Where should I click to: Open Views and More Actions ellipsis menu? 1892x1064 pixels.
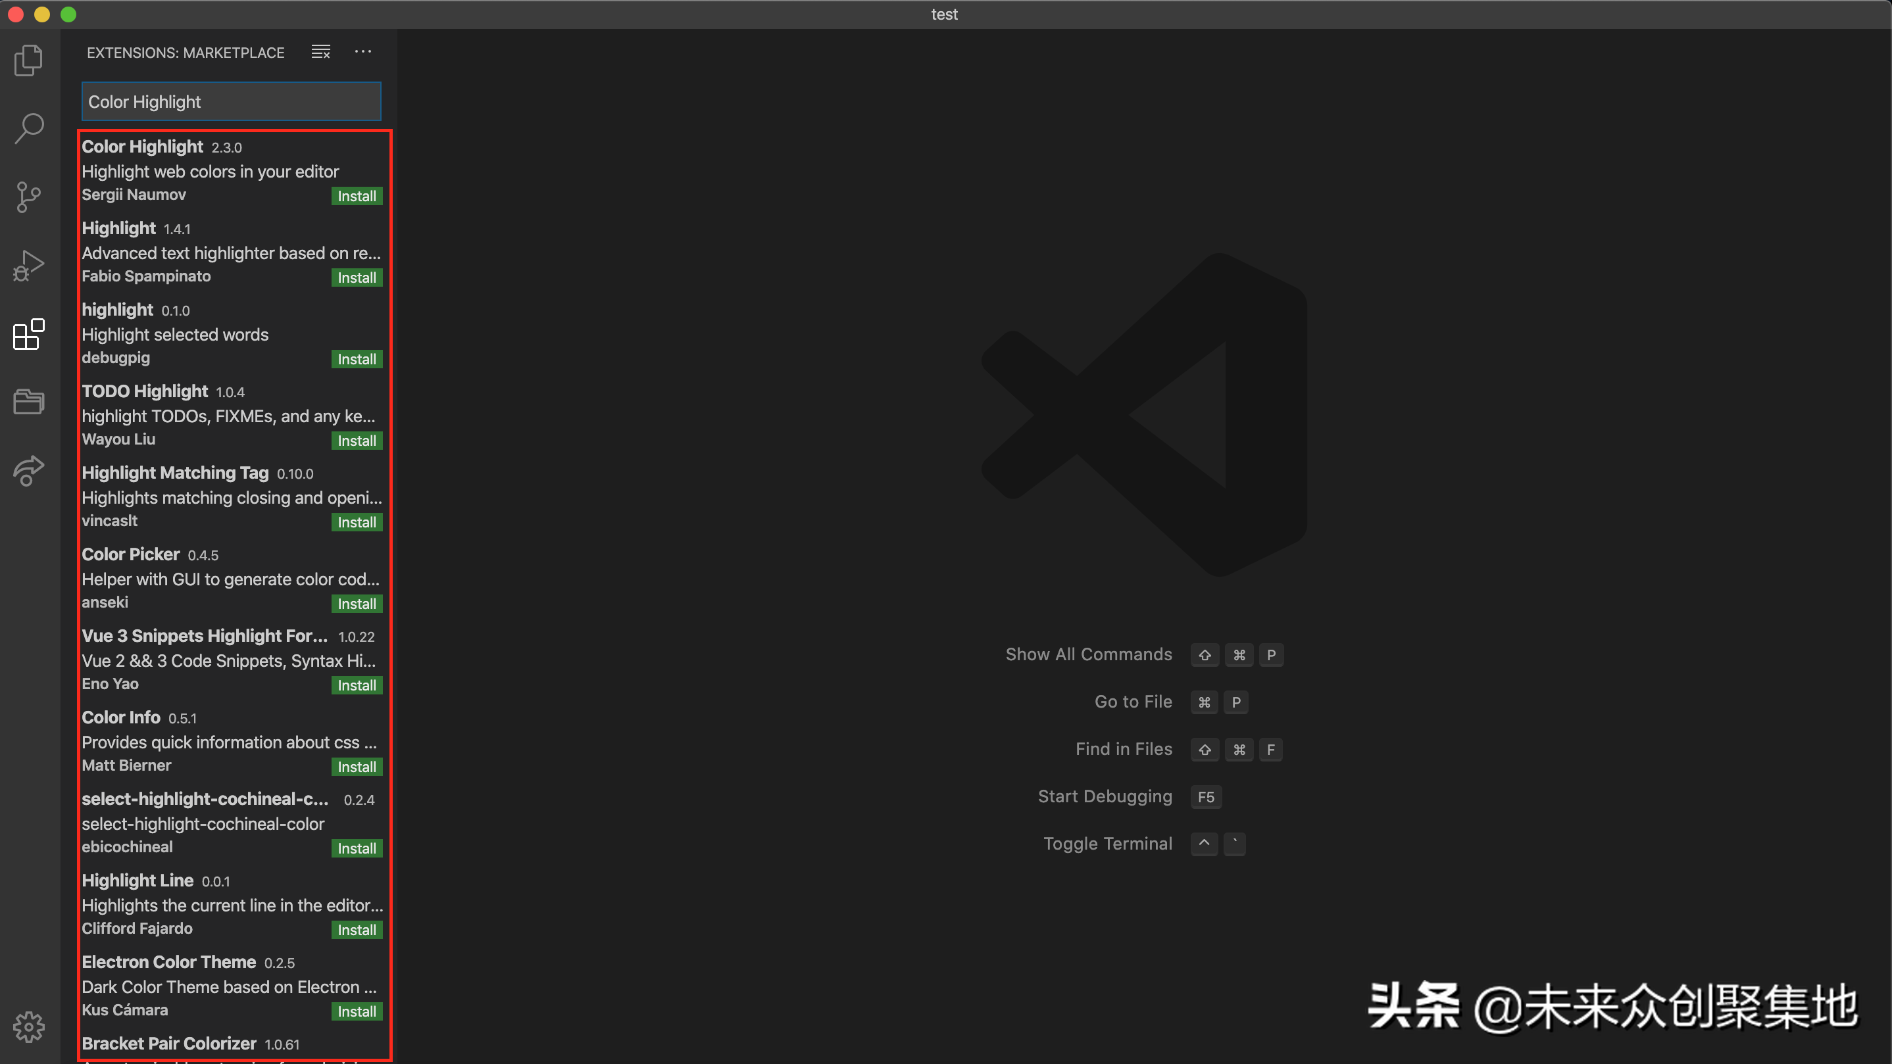coord(363,52)
